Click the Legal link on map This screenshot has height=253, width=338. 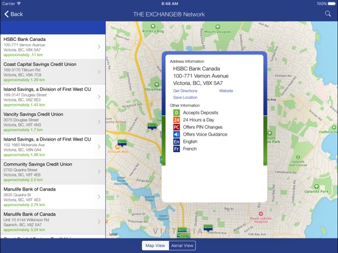coord(113,234)
